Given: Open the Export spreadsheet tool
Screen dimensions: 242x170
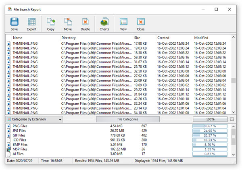Looking at the screenshot, I should 31,22.
